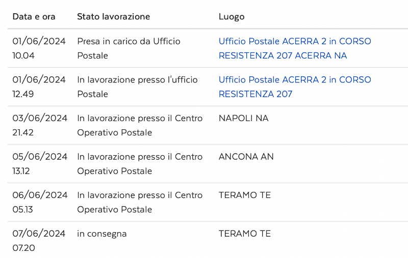The image size is (408, 258).
Task: Select the 05/06/2024 13.12 date cell
Action: coord(40,164)
